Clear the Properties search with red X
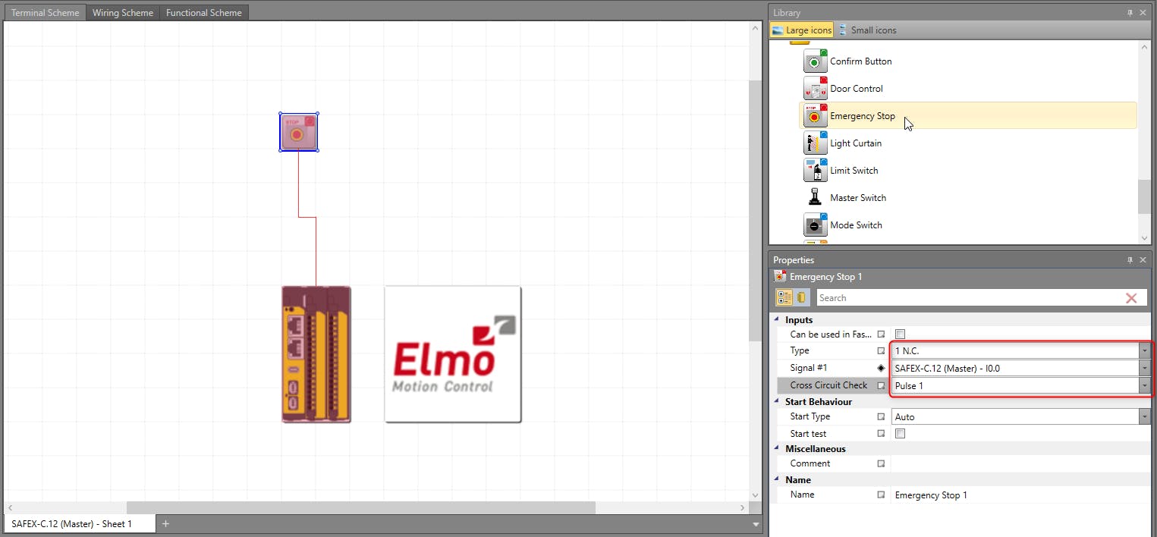This screenshot has width=1157, height=537. (x=1130, y=298)
